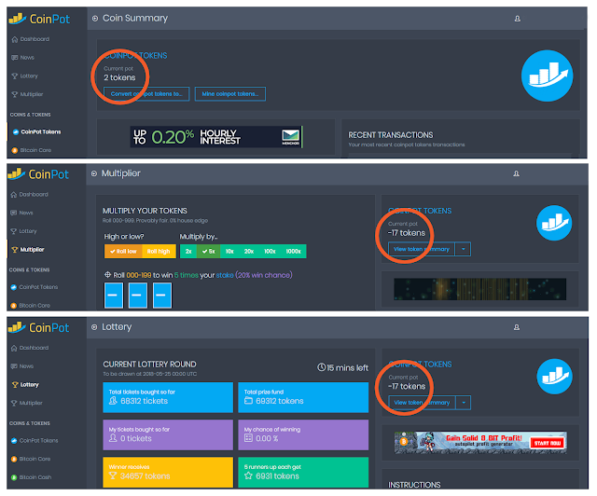
Task: Open the user account icon on Coin Summary header
Action: 518,19
